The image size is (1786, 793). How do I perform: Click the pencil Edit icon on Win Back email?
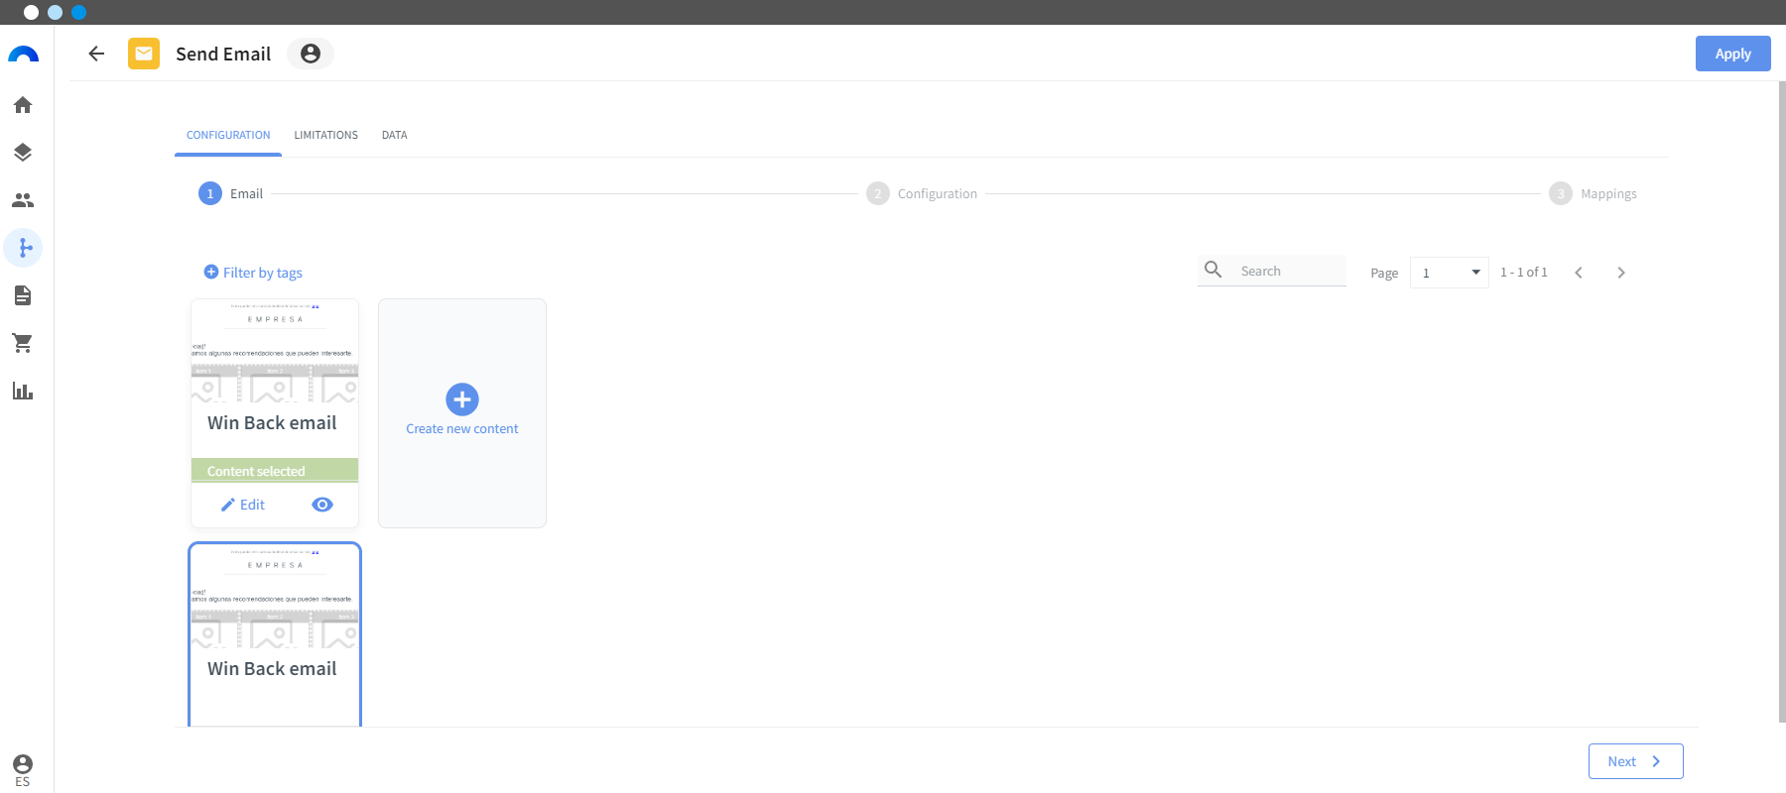(228, 505)
